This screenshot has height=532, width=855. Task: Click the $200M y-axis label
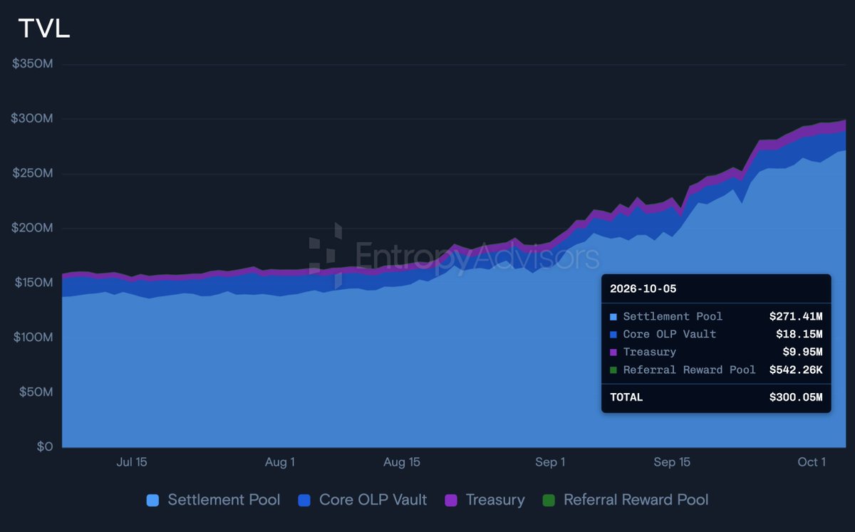point(33,229)
